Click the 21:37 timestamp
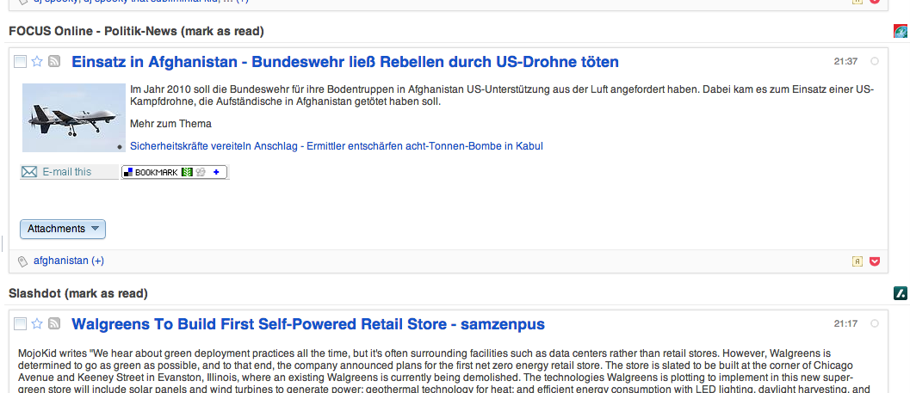This screenshot has width=910, height=393. [x=845, y=61]
